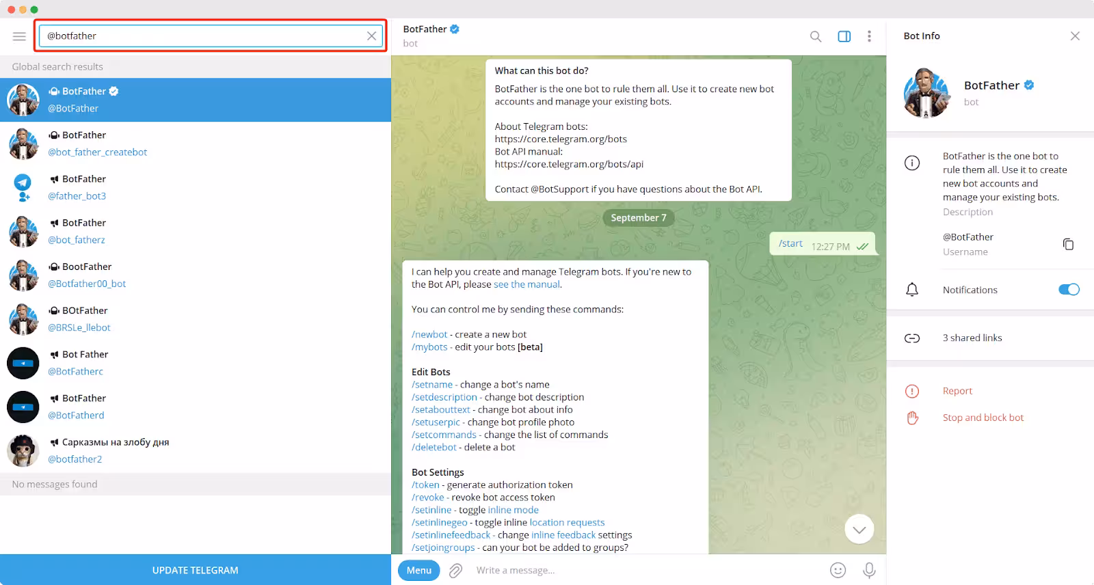Image resolution: width=1094 pixels, height=585 pixels.
Task: Click the BotFather chat header title
Action: tap(425, 29)
